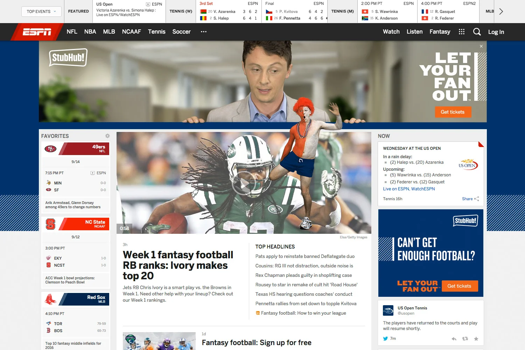Screen dimensions: 525x350
Task: Open Top 10 fantasy middle infields story
Action: pyautogui.click(x=73, y=345)
